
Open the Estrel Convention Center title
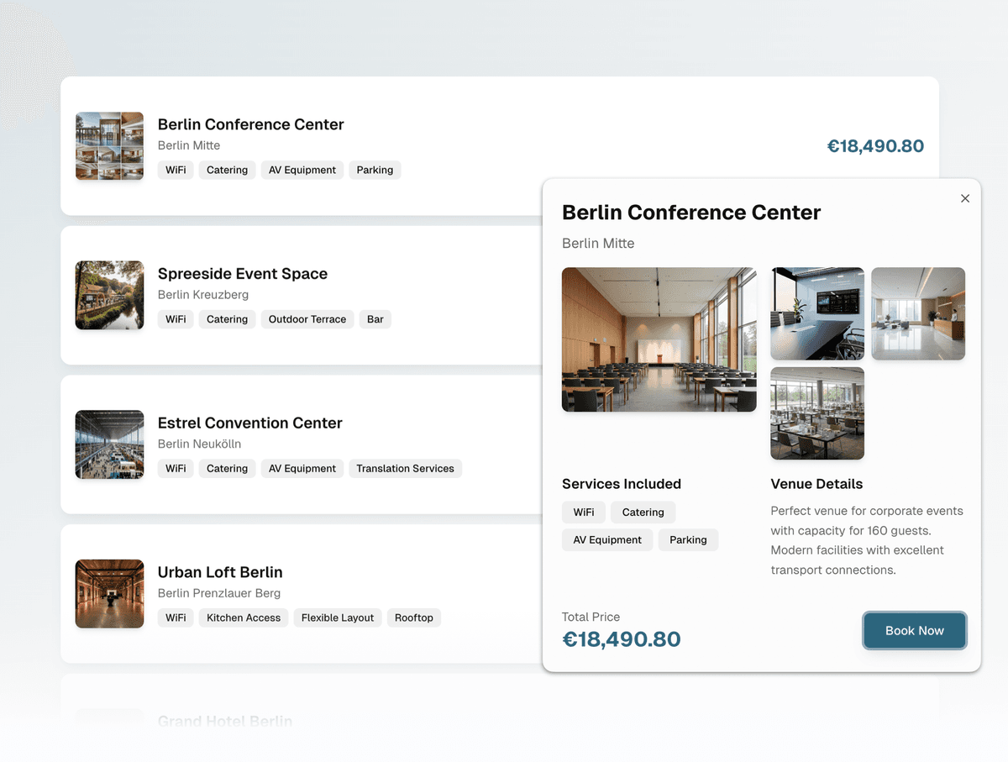pyautogui.click(x=249, y=423)
